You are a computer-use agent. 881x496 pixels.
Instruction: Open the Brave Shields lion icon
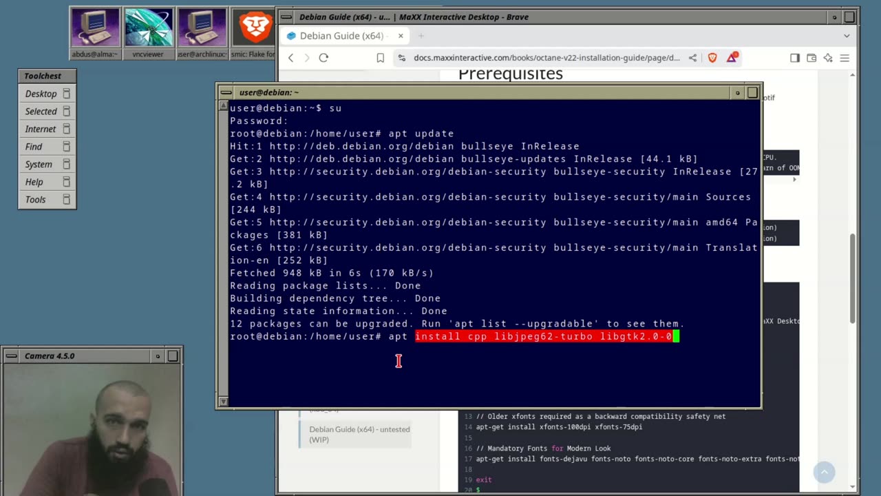point(712,58)
